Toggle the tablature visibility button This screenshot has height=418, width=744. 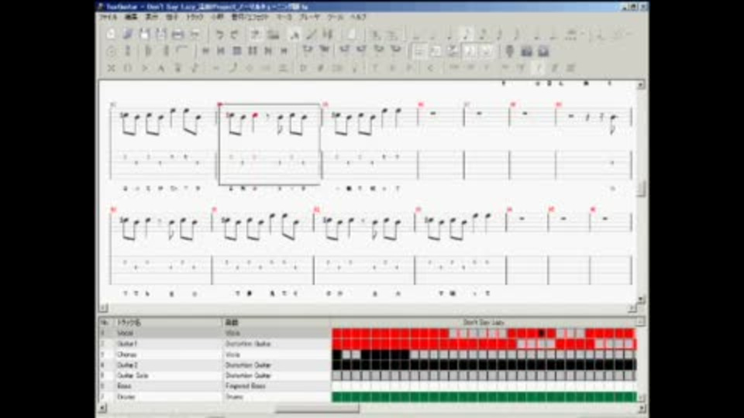pyautogui.click(x=486, y=51)
